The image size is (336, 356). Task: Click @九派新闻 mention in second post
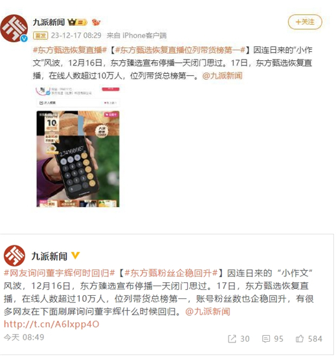click(x=208, y=311)
